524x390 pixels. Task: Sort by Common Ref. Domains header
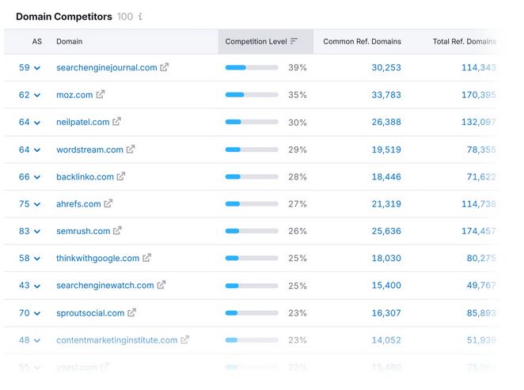362,41
